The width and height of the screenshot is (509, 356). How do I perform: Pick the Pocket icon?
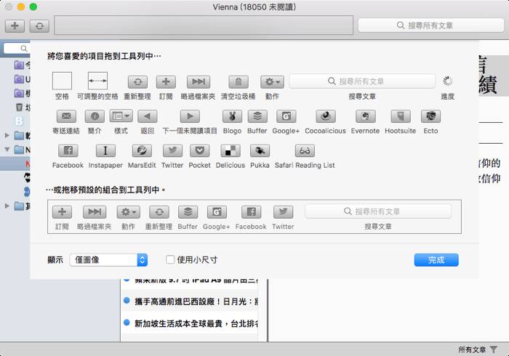(200, 151)
